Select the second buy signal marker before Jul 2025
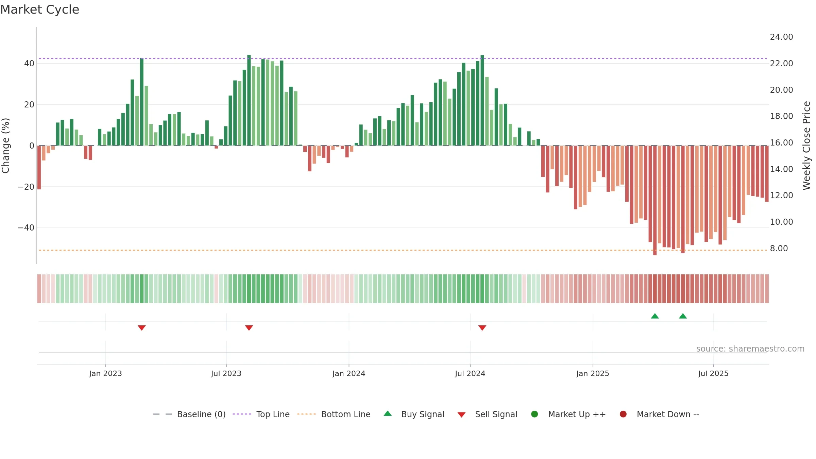 683,316
